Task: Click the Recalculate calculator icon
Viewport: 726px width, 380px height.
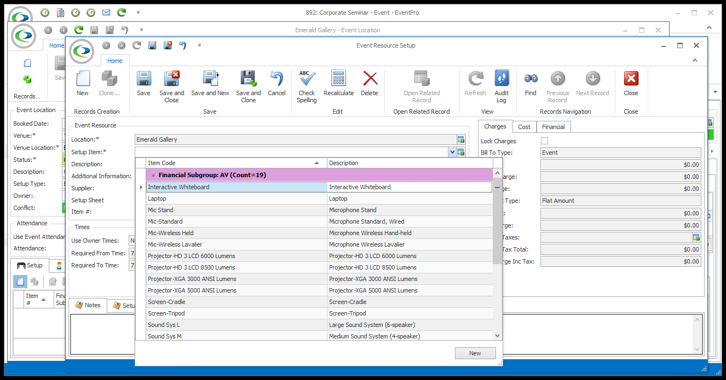Action: (x=339, y=79)
